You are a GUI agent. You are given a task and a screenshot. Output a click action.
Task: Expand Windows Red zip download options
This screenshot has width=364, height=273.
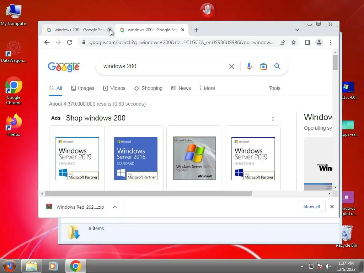pyautogui.click(x=115, y=207)
